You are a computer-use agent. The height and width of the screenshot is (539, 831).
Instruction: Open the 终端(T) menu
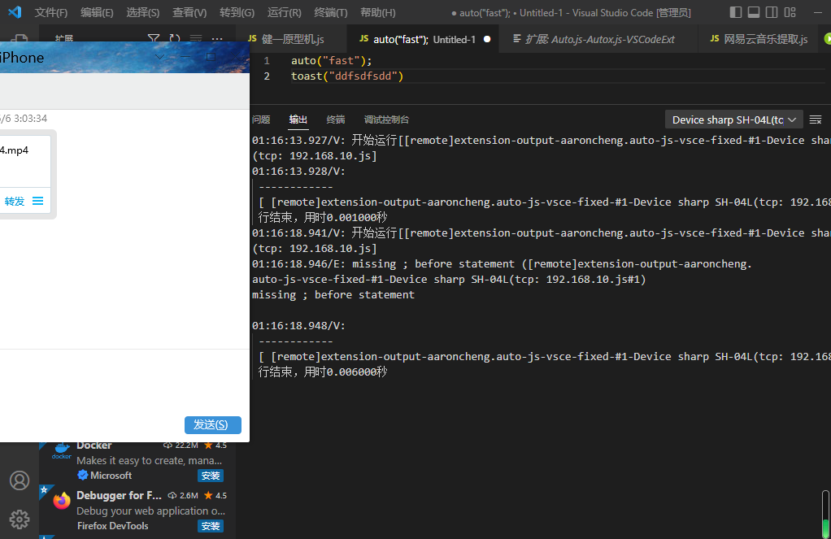331,12
